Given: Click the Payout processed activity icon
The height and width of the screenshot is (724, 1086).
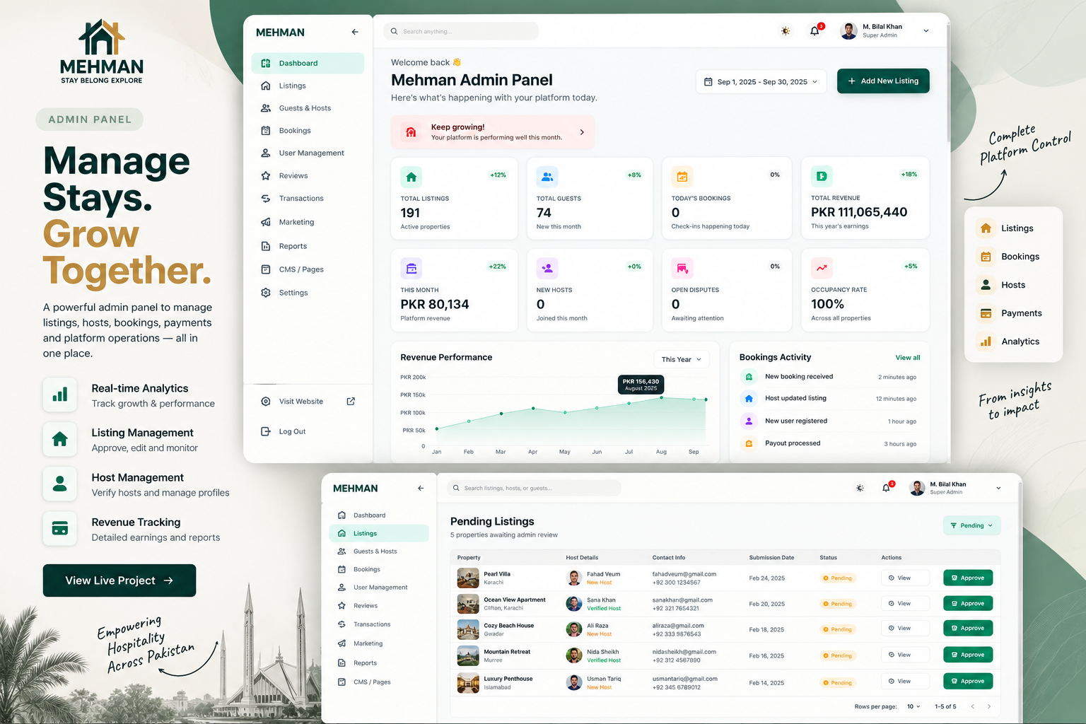Looking at the screenshot, I should tap(749, 443).
